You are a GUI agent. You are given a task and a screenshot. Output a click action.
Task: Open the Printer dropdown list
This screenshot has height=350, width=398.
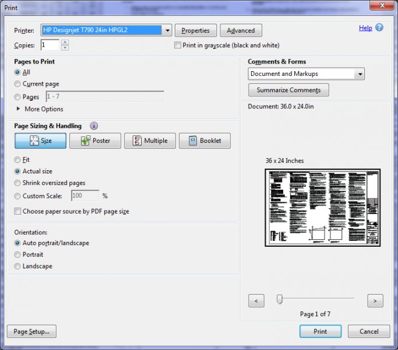click(x=167, y=30)
